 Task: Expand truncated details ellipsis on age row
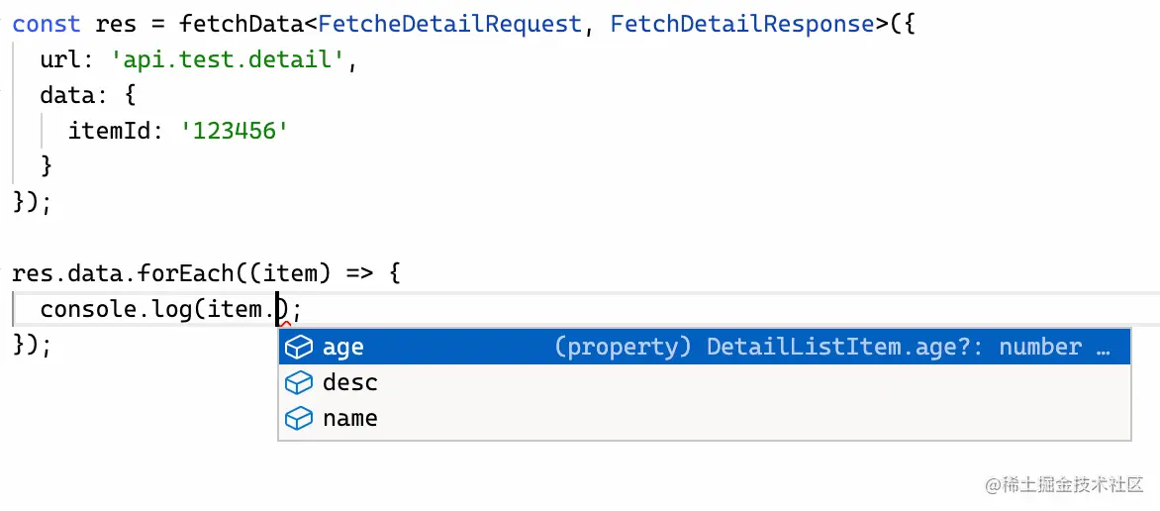pyautogui.click(x=1104, y=347)
